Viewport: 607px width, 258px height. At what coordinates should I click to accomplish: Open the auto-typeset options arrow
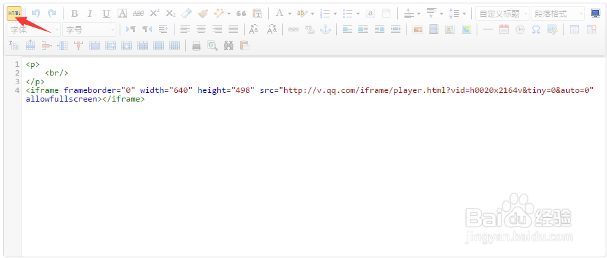coord(229,14)
